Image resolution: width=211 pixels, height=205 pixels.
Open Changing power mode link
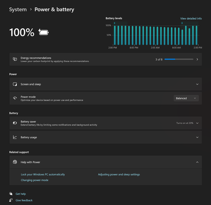(35, 180)
